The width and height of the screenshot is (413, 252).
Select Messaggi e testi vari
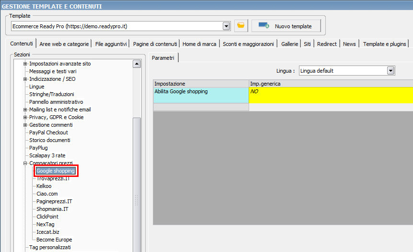pos(53,71)
